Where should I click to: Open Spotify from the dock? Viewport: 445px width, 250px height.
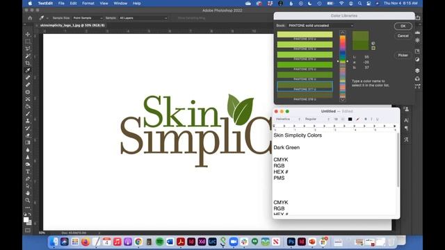tap(160, 242)
